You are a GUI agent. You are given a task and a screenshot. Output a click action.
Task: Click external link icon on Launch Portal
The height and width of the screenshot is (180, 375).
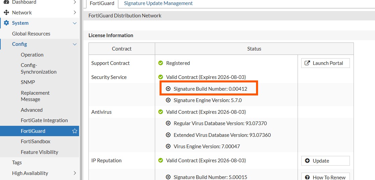click(307, 63)
